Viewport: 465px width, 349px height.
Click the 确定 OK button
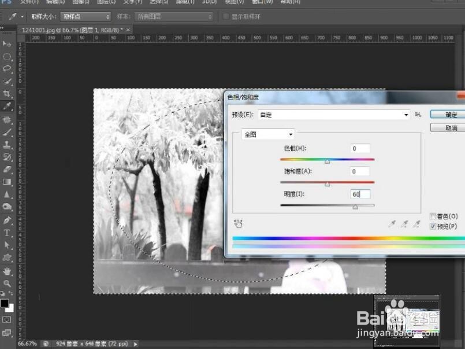tap(448, 115)
